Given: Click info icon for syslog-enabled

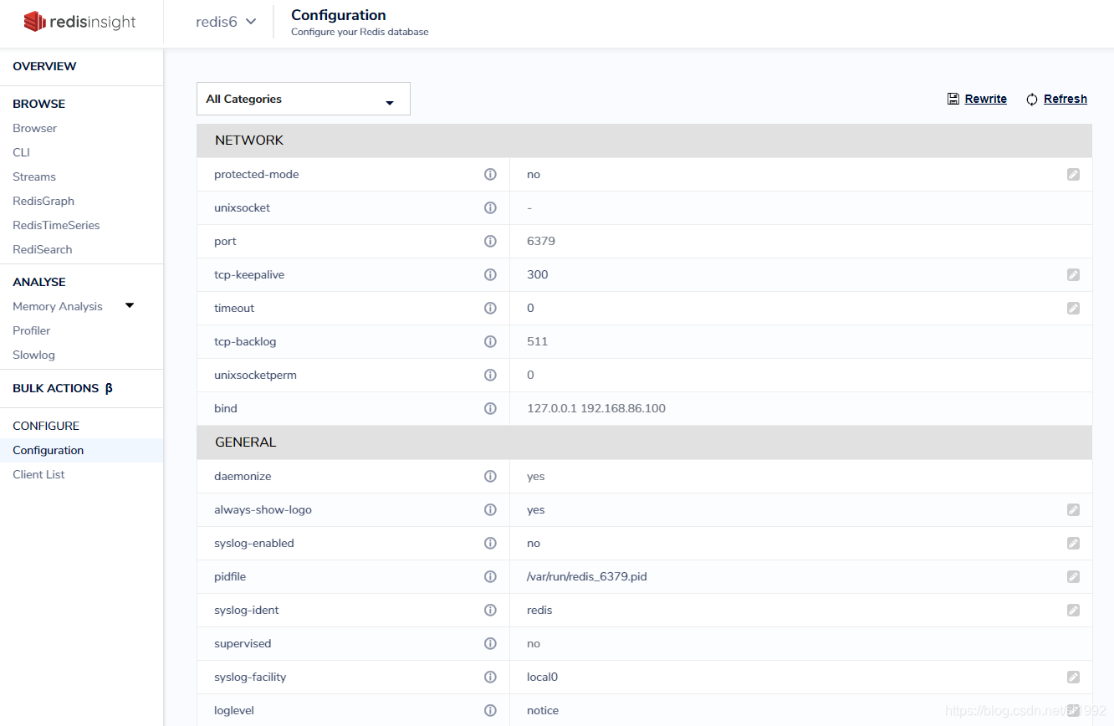Looking at the screenshot, I should pos(491,543).
